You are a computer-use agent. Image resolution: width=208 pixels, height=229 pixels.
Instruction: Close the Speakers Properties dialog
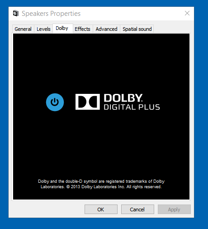pyautogui.click(x=187, y=13)
